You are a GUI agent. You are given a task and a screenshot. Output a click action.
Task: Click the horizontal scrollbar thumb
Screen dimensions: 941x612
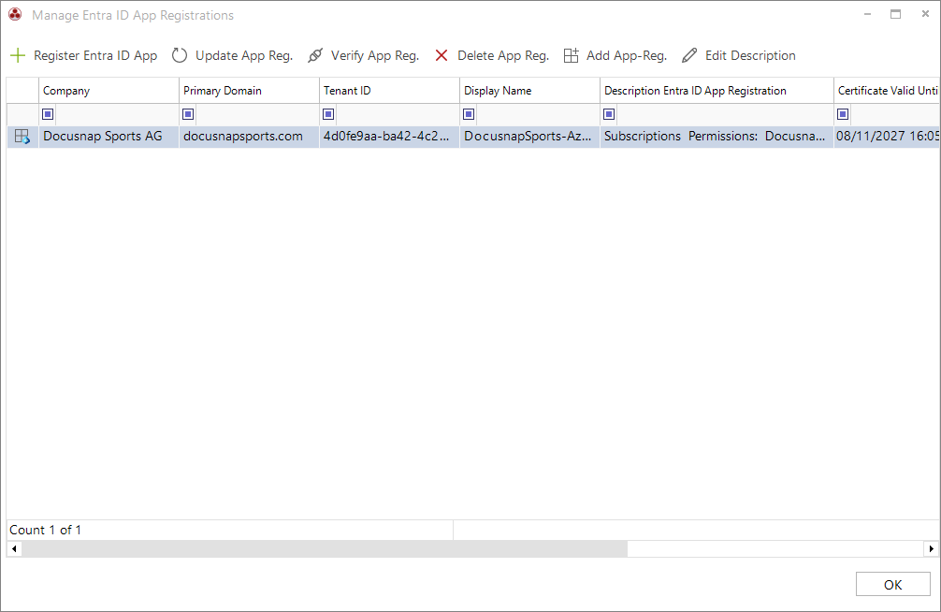325,548
